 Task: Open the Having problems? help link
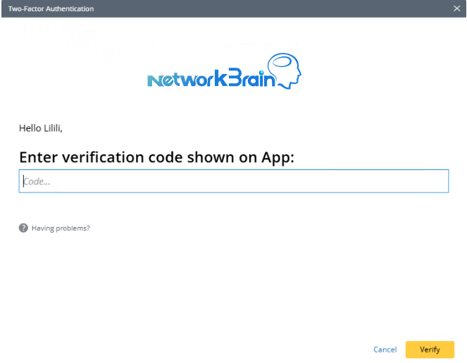pos(61,228)
